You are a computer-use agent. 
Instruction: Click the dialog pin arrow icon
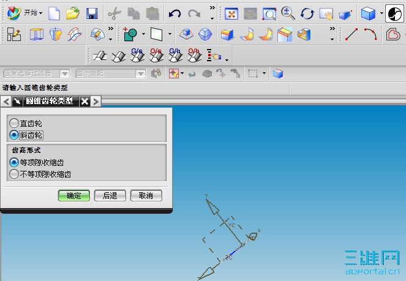[17, 102]
